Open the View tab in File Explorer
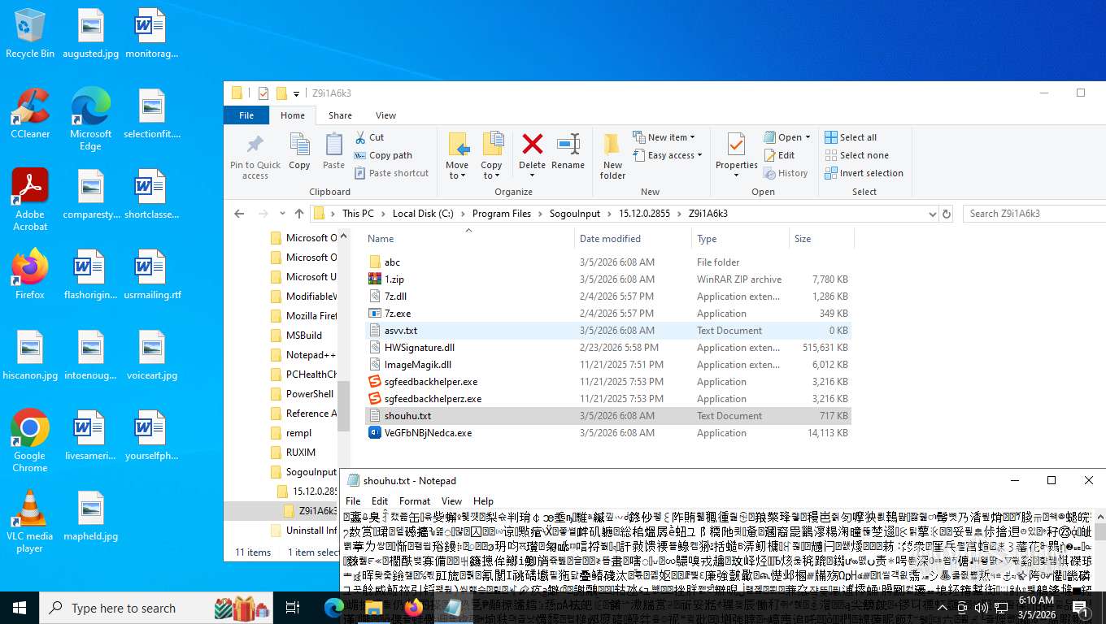 [x=385, y=115]
